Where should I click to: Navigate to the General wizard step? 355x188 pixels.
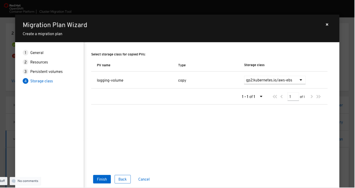point(37,52)
